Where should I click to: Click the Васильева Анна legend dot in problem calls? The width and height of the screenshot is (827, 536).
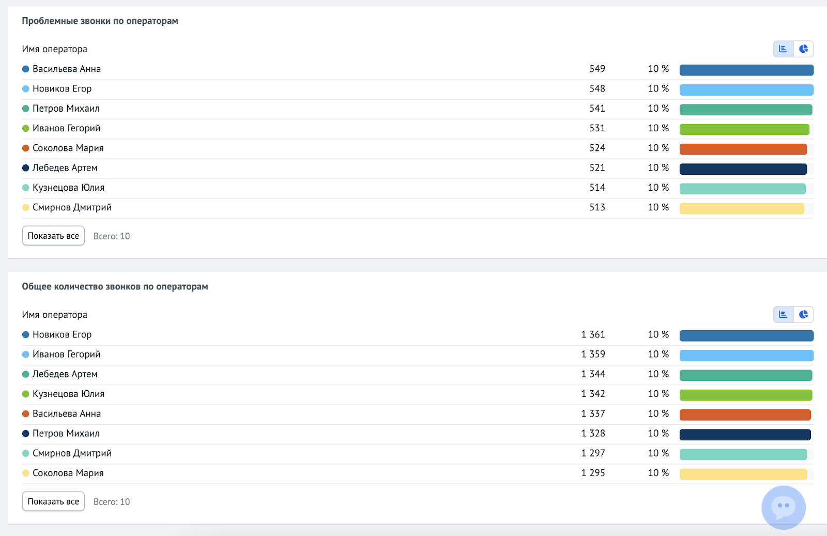coord(25,69)
